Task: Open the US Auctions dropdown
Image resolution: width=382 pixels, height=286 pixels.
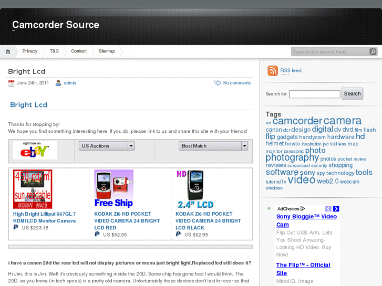Action: pos(107,146)
